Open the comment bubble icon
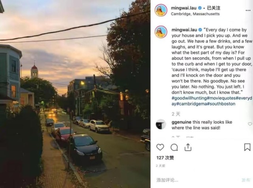The height and width of the screenshot is (188, 253). pyautogui.click(x=174, y=147)
